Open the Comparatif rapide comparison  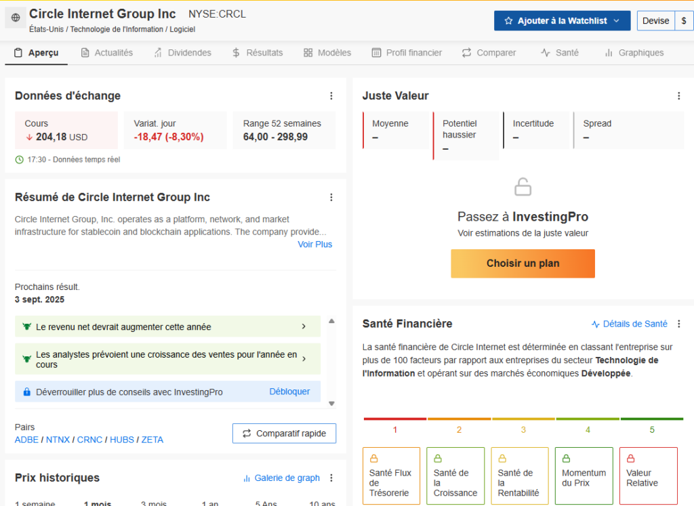point(284,434)
